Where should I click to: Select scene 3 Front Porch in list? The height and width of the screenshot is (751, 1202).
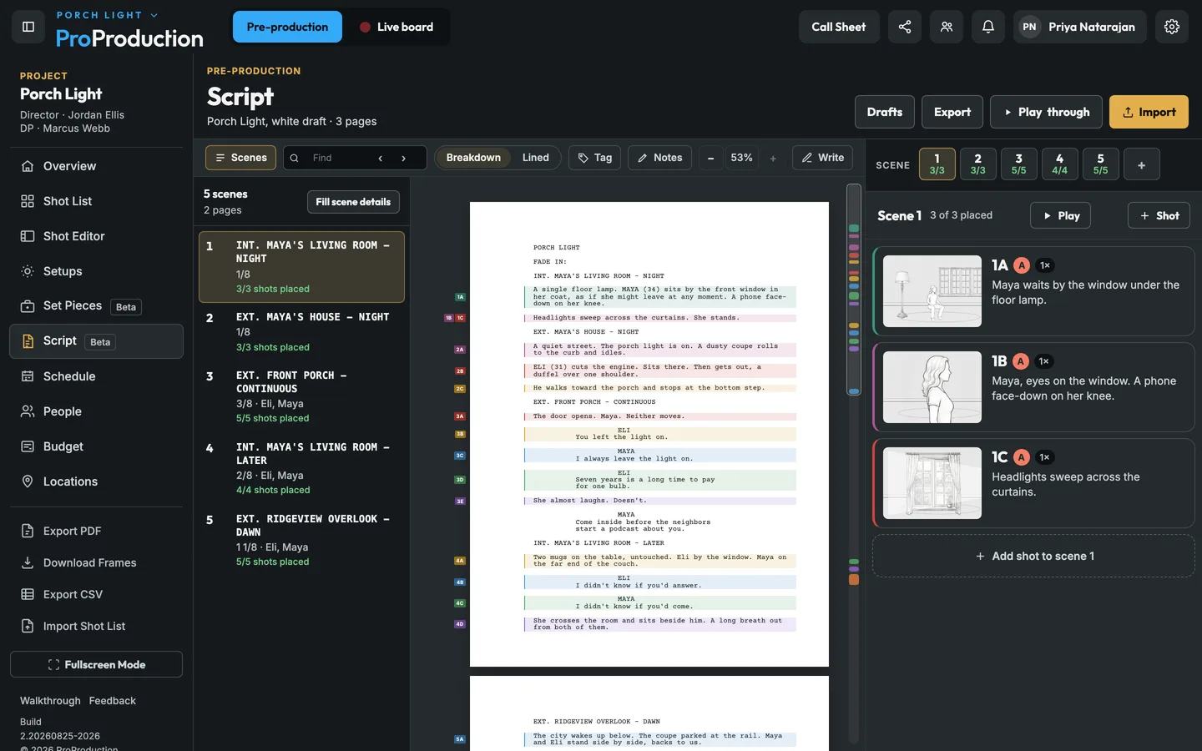pyautogui.click(x=301, y=396)
